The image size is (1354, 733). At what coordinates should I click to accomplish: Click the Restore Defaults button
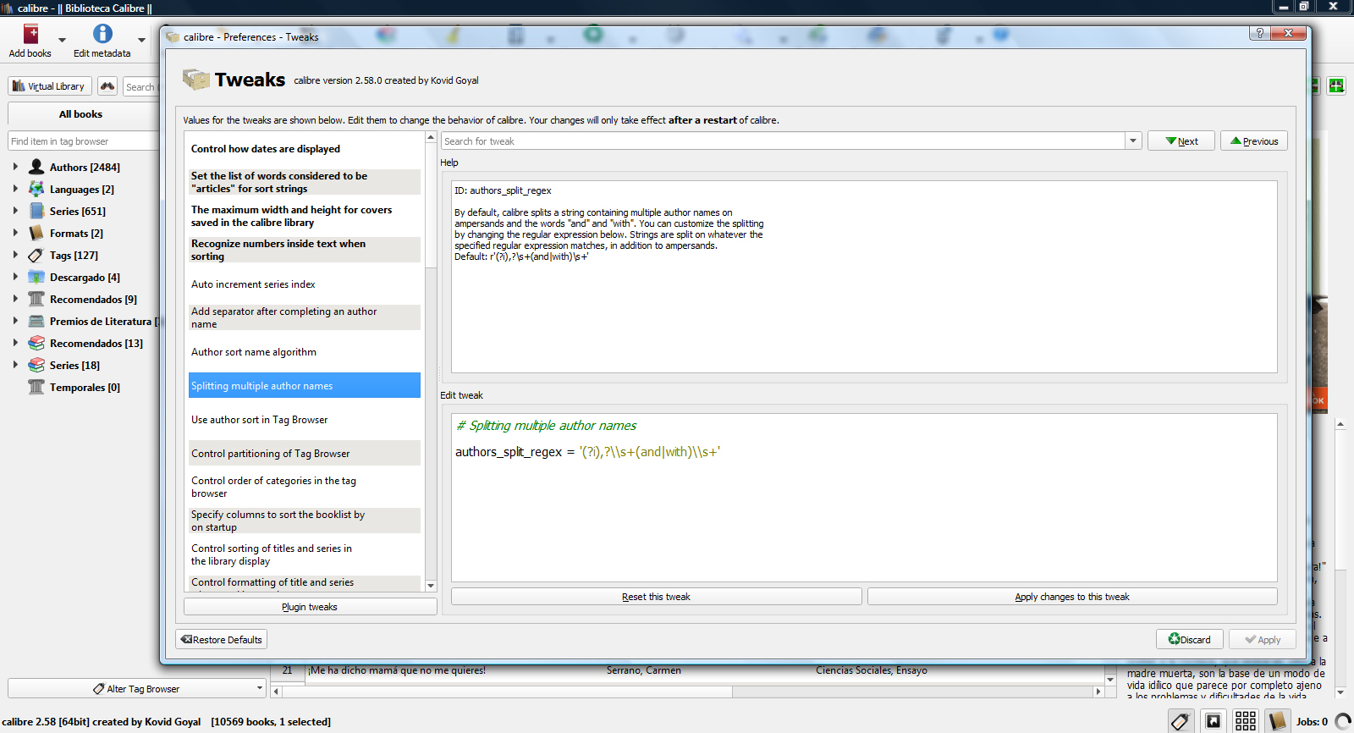coord(222,640)
